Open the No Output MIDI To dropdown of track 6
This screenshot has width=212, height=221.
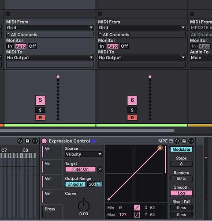tap(142, 57)
